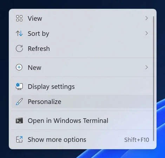Click the black Windows Terminal icon
The image size is (165, 158).
click(19, 120)
